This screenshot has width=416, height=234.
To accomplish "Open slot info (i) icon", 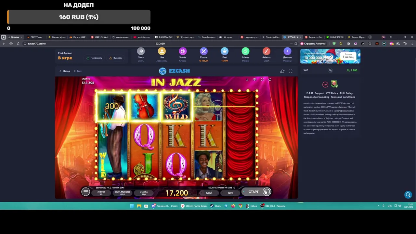I will tap(247, 79).
